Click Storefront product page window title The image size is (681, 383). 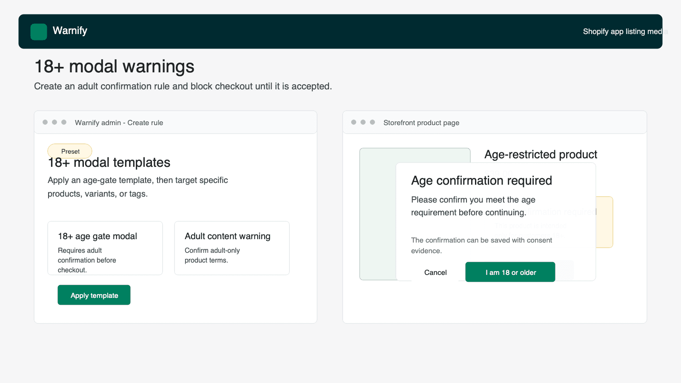421,123
